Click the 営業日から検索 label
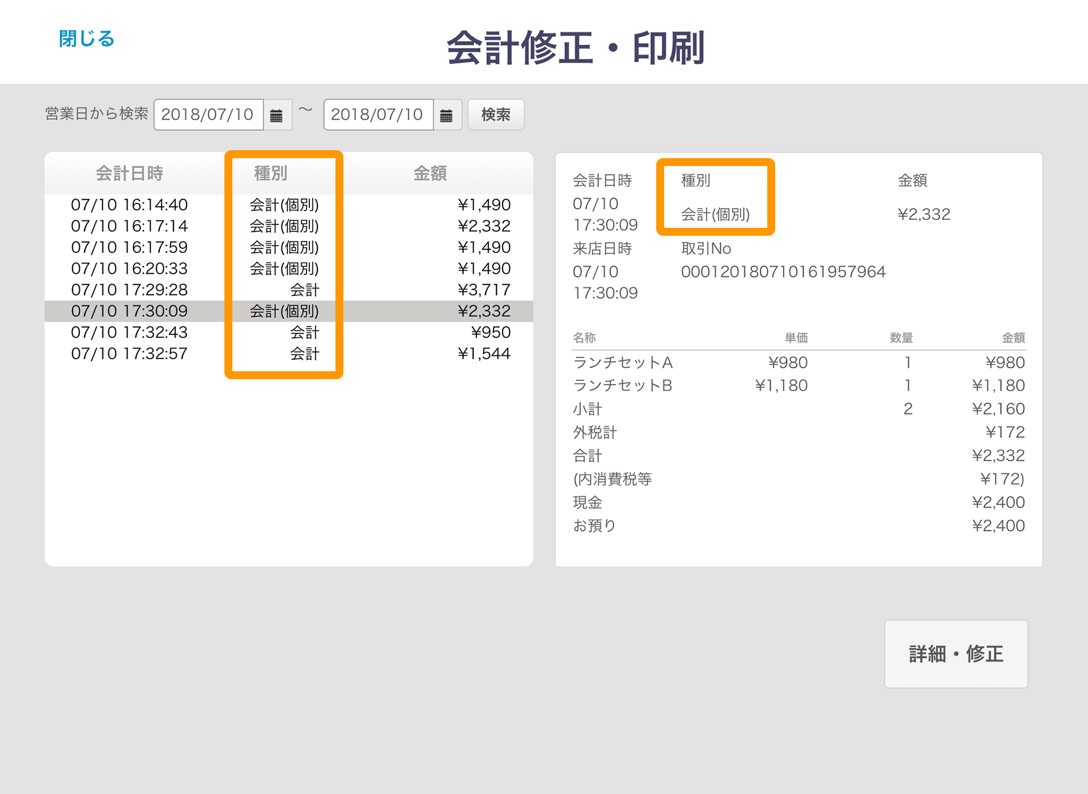The width and height of the screenshot is (1088, 794). click(96, 114)
